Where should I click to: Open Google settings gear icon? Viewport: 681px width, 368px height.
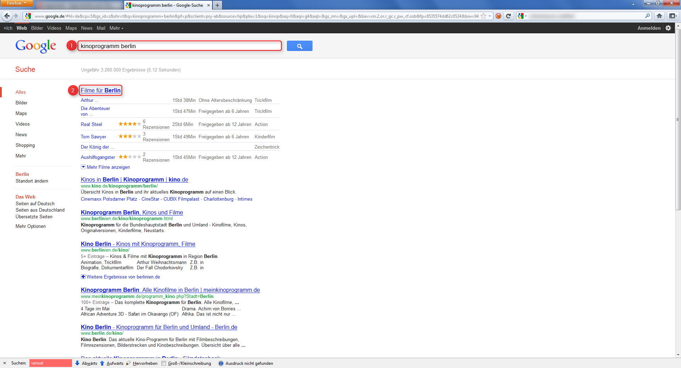(x=668, y=28)
